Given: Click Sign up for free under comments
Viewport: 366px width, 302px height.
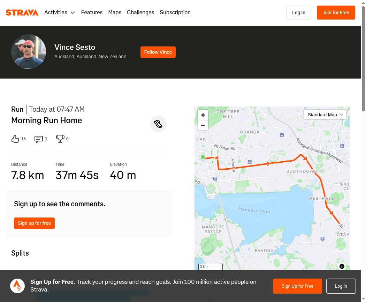Looking at the screenshot, I should (34, 223).
